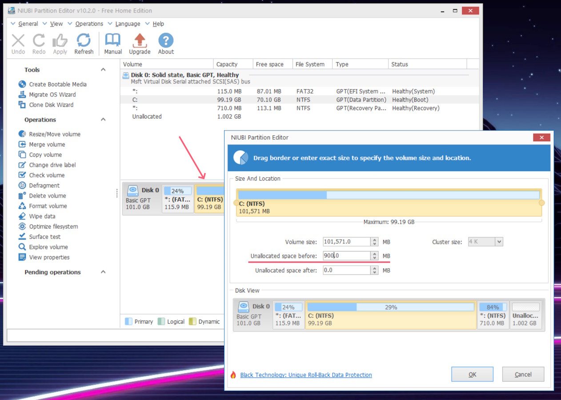Open the Cluster size dropdown

499,242
